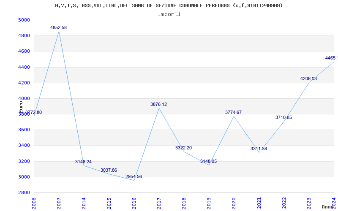
Task: Click the 'Anno' x-axis title
Action: (328, 207)
